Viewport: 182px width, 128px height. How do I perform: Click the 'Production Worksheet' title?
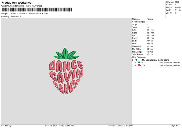click(17, 2)
